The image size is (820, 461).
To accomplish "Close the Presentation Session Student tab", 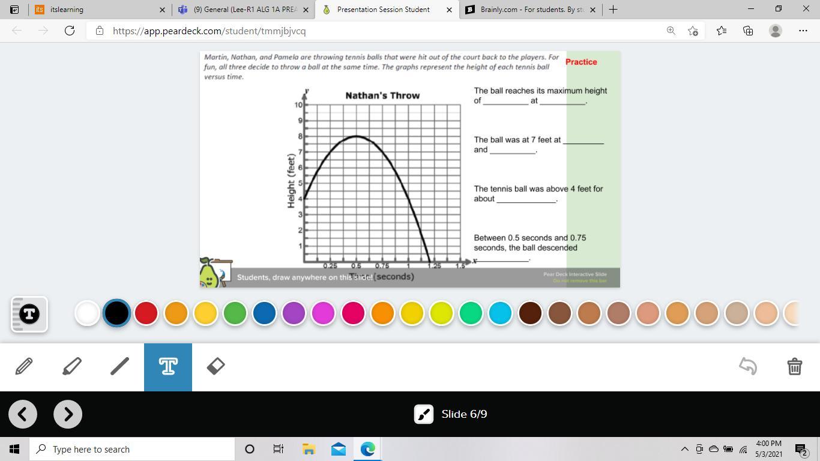I will (x=450, y=10).
